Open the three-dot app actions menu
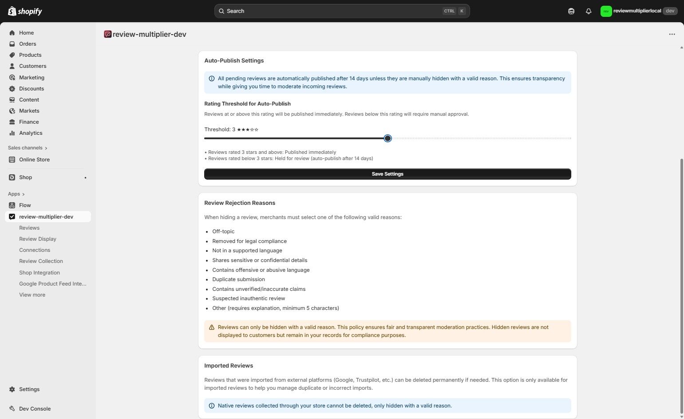 tap(672, 34)
